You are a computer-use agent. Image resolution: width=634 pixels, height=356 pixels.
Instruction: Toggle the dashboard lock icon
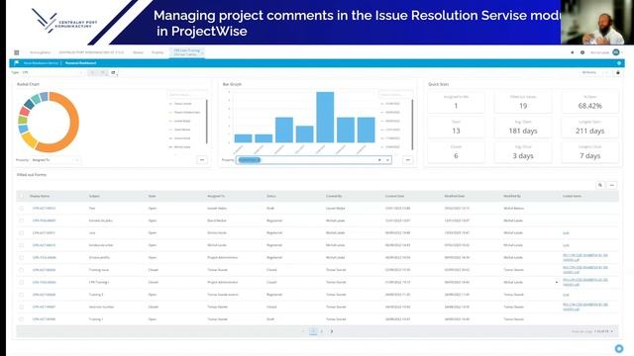tap(618, 72)
